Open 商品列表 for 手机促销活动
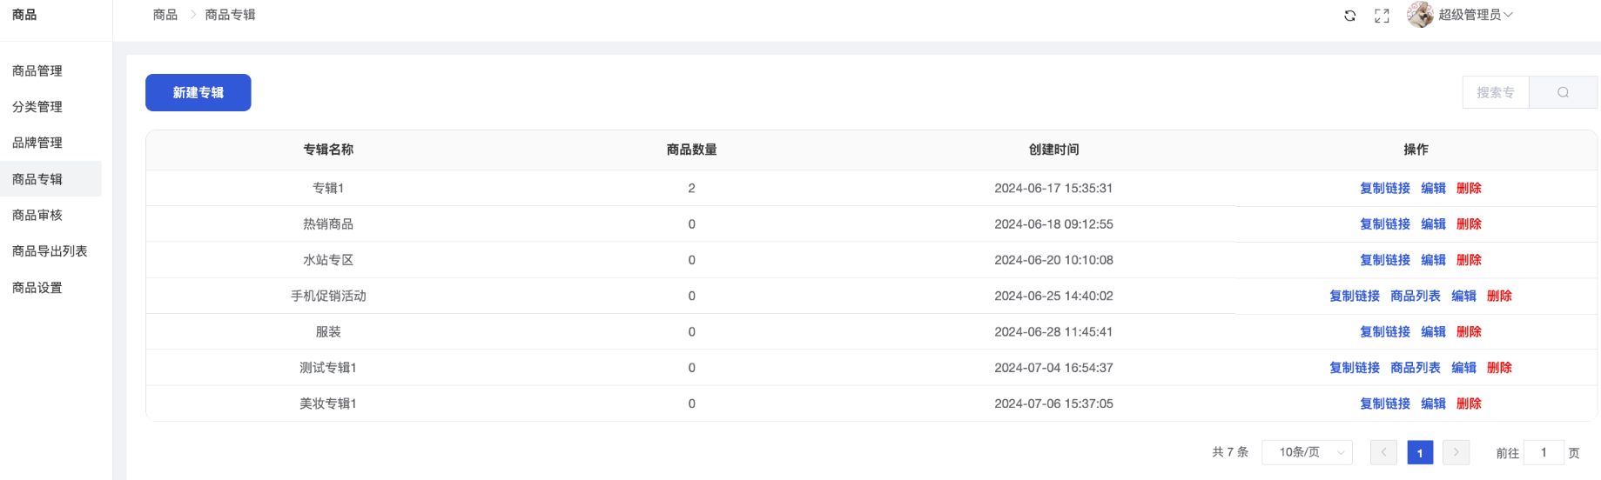The image size is (1601, 480). tap(1415, 296)
